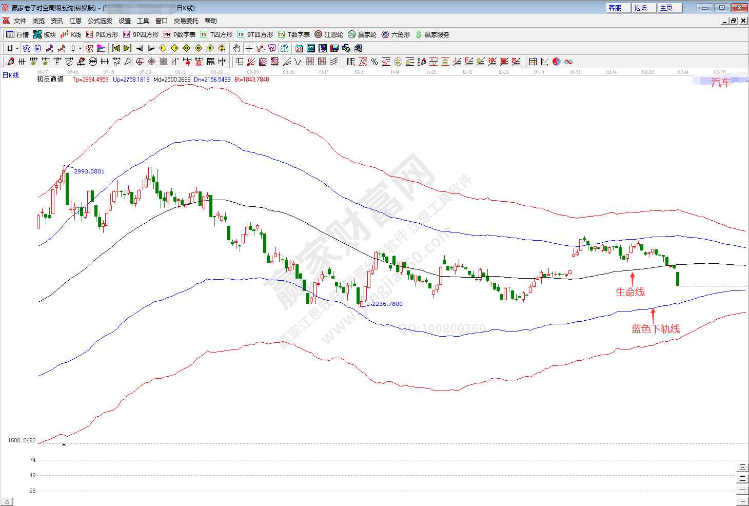Screen dimensions: 749x506
Task: Click the calculator icon in toolbar
Action: point(310,48)
